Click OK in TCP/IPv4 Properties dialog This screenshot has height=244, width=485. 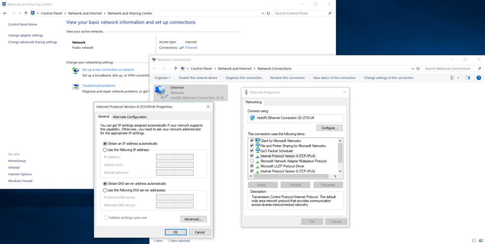click(176, 232)
